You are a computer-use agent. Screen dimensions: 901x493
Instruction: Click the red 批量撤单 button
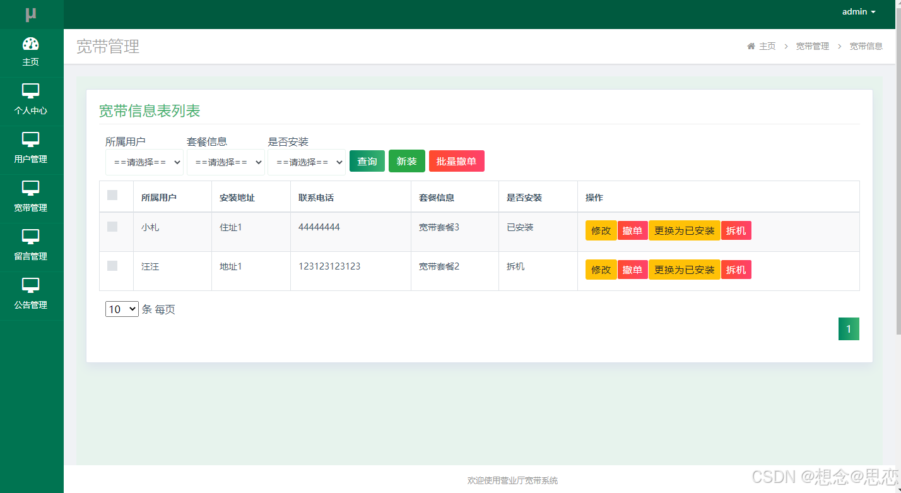pos(457,161)
